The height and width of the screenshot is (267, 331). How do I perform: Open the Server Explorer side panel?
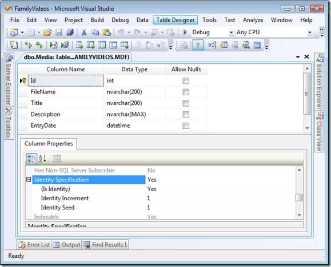click(9, 80)
